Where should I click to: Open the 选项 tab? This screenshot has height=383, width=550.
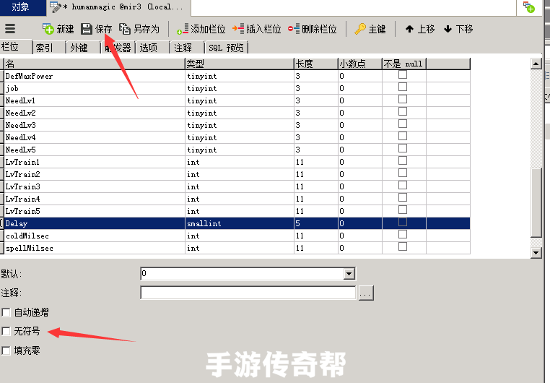click(x=152, y=48)
